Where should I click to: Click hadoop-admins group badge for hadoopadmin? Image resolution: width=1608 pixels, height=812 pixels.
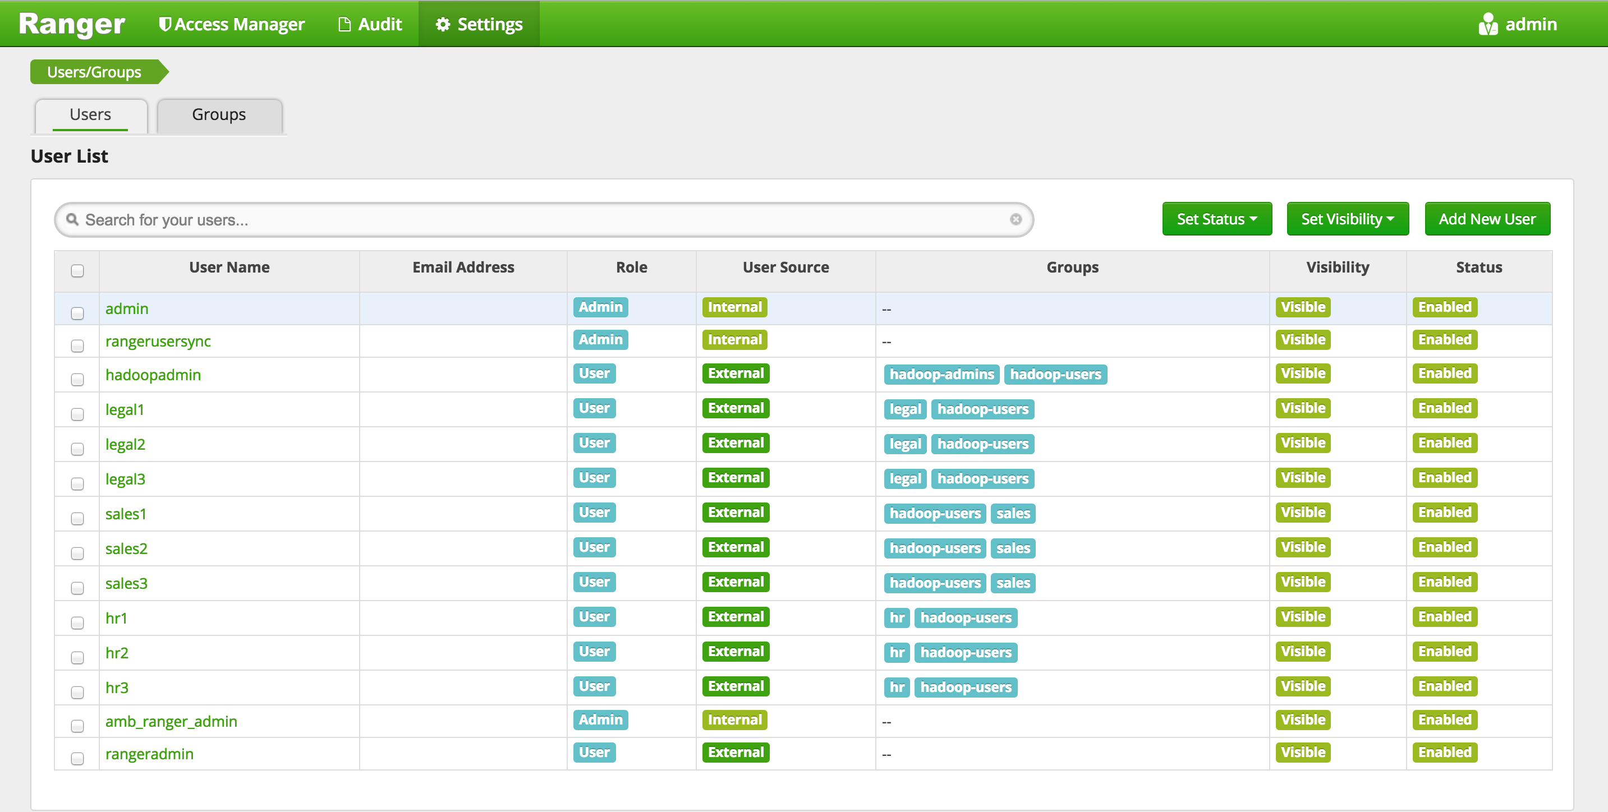point(941,374)
